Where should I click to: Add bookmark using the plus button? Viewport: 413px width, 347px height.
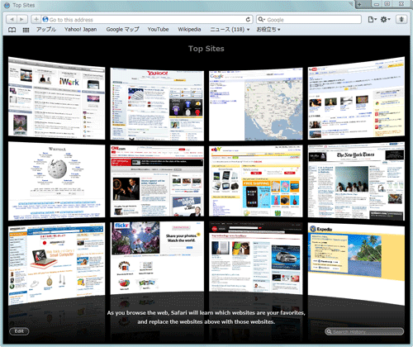[36, 19]
